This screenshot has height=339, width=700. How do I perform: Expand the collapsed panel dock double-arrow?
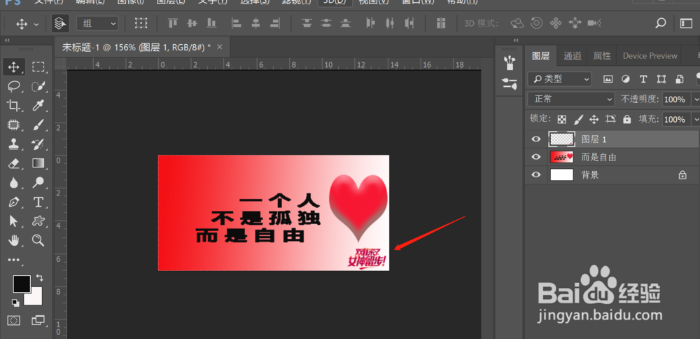(x=516, y=40)
